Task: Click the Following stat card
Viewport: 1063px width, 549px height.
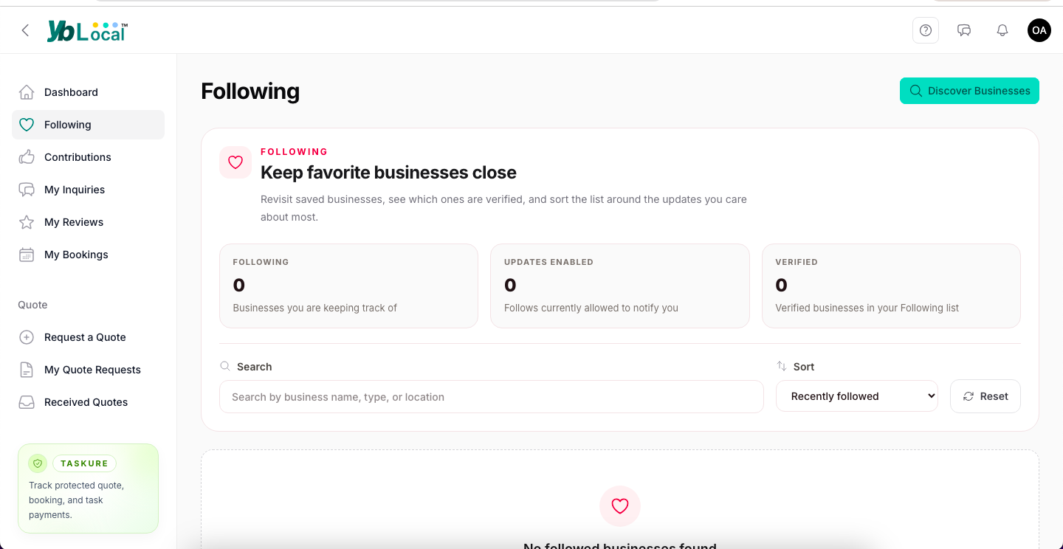Action: pos(348,286)
